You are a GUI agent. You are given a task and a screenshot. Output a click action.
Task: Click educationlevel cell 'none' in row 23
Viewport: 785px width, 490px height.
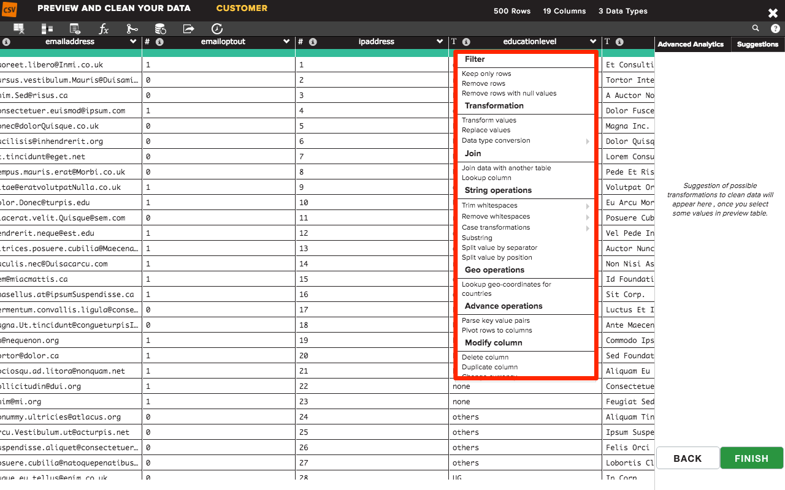click(x=525, y=402)
